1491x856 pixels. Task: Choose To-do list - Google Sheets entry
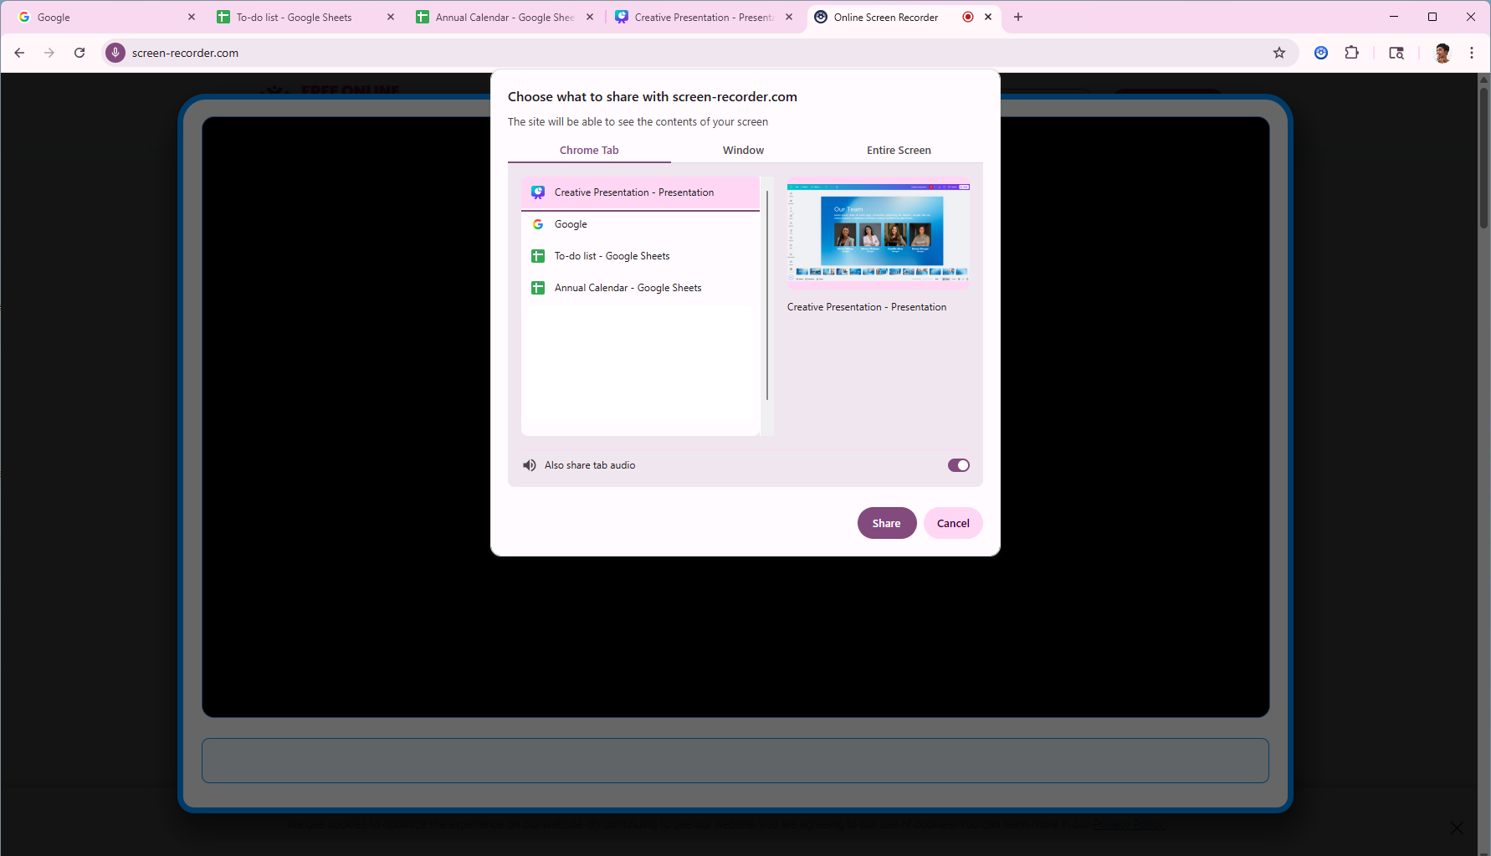[x=612, y=256]
